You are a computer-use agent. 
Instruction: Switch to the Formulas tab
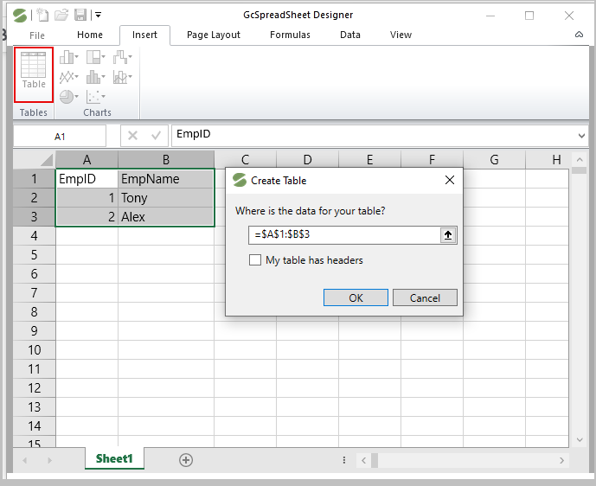pyautogui.click(x=290, y=35)
